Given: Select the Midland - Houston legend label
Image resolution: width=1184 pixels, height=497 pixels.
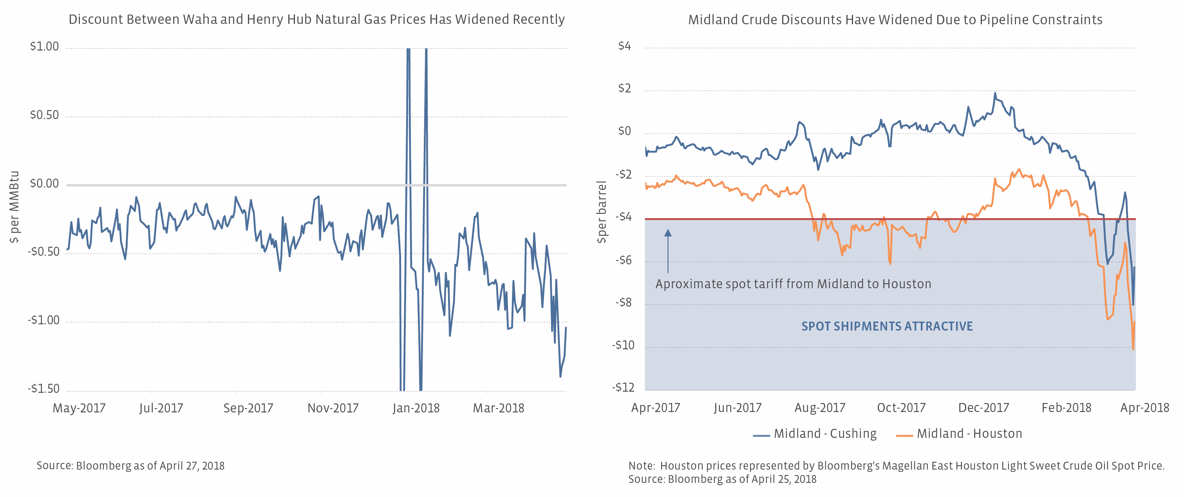Looking at the screenshot, I should pyautogui.click(x=969, y=434).
